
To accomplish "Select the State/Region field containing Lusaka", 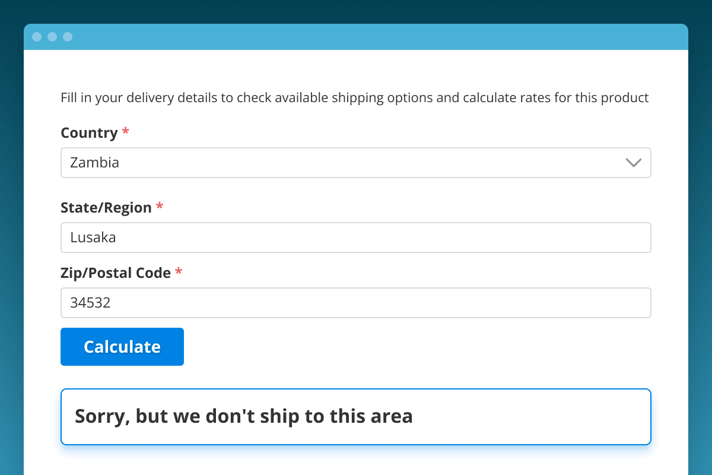I will click(x=356, y=237).
